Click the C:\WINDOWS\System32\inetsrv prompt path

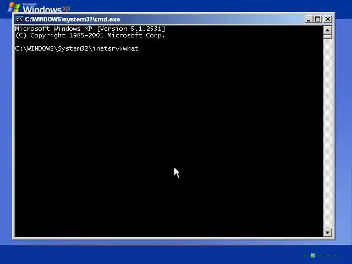67,48
